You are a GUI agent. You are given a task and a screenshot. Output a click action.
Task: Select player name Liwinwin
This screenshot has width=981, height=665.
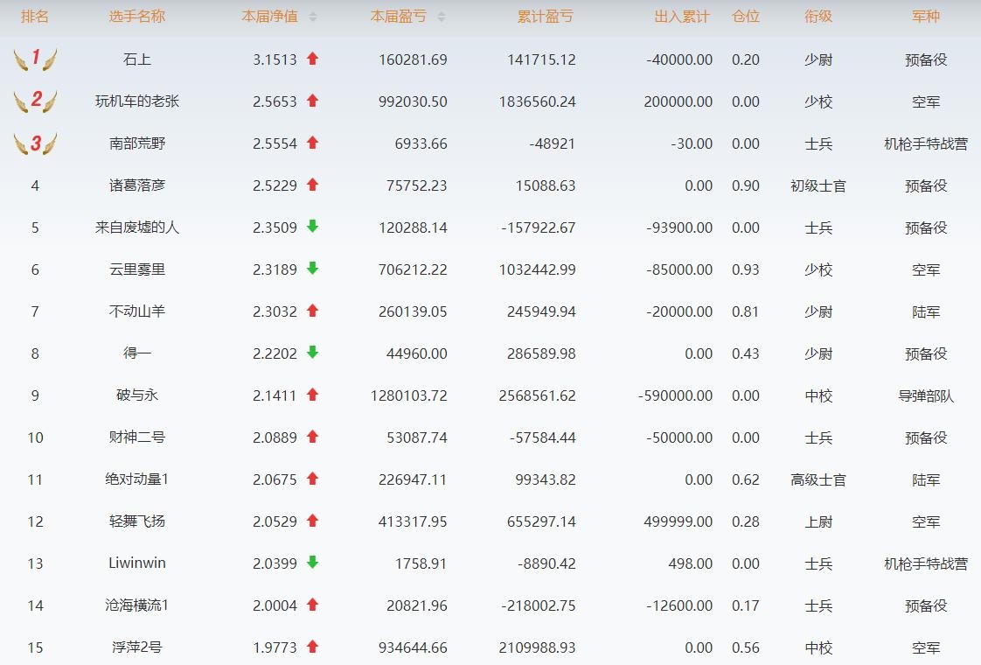click(137, 563)
